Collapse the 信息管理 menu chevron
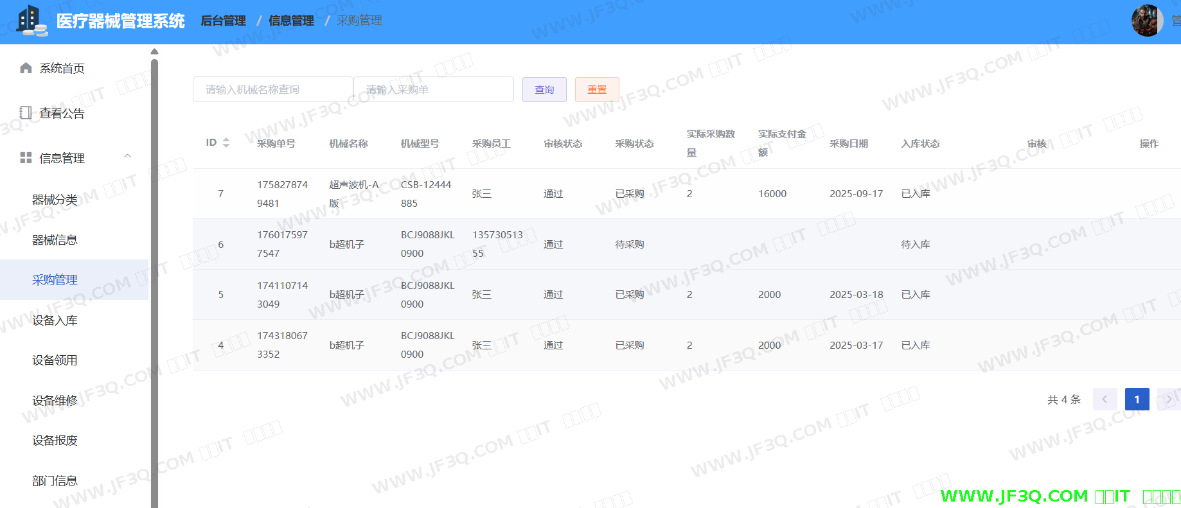Viewport: 1181px width, 508px height. pyautogui.click(x=127, y=157)
